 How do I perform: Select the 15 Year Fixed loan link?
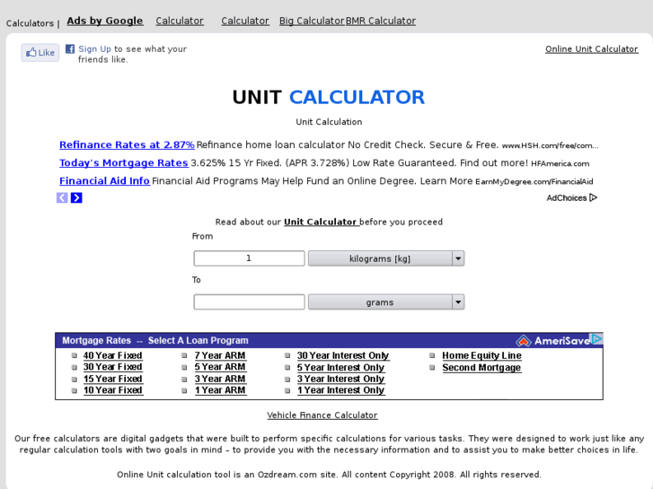pyautogui.click(x=113, y=379)
